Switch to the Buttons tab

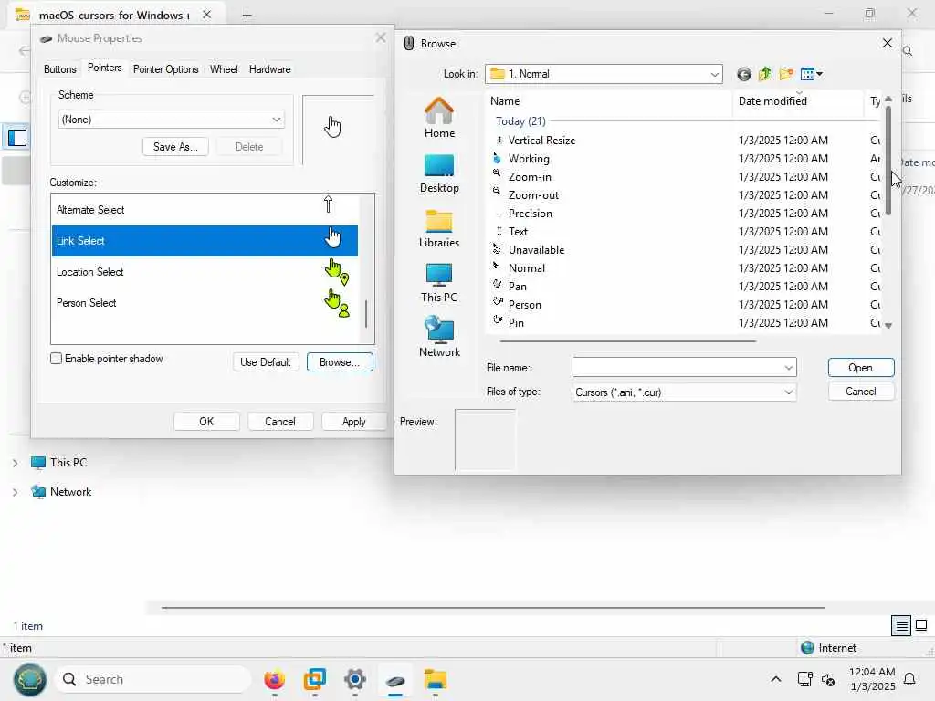59,69
